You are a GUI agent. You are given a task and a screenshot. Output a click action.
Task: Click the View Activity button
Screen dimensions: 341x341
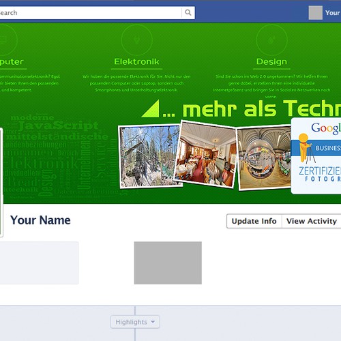[312, 221]
